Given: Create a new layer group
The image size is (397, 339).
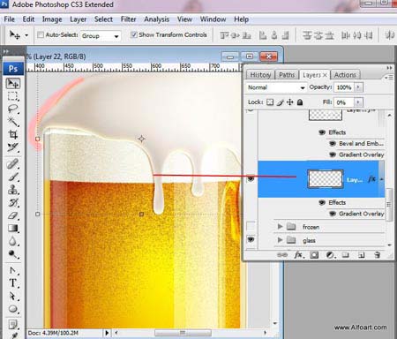Looking at the screenshot, I should coord(346,255).
